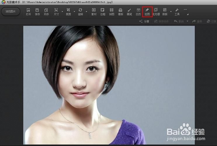
Task: Open the 排版 layout tool
Action: coord(165,12)
